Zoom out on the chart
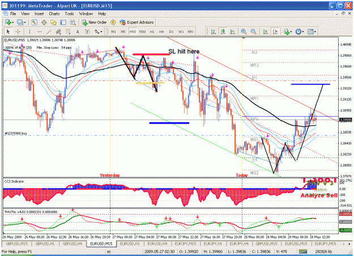 pyautogui.click(x=253, y=32)
